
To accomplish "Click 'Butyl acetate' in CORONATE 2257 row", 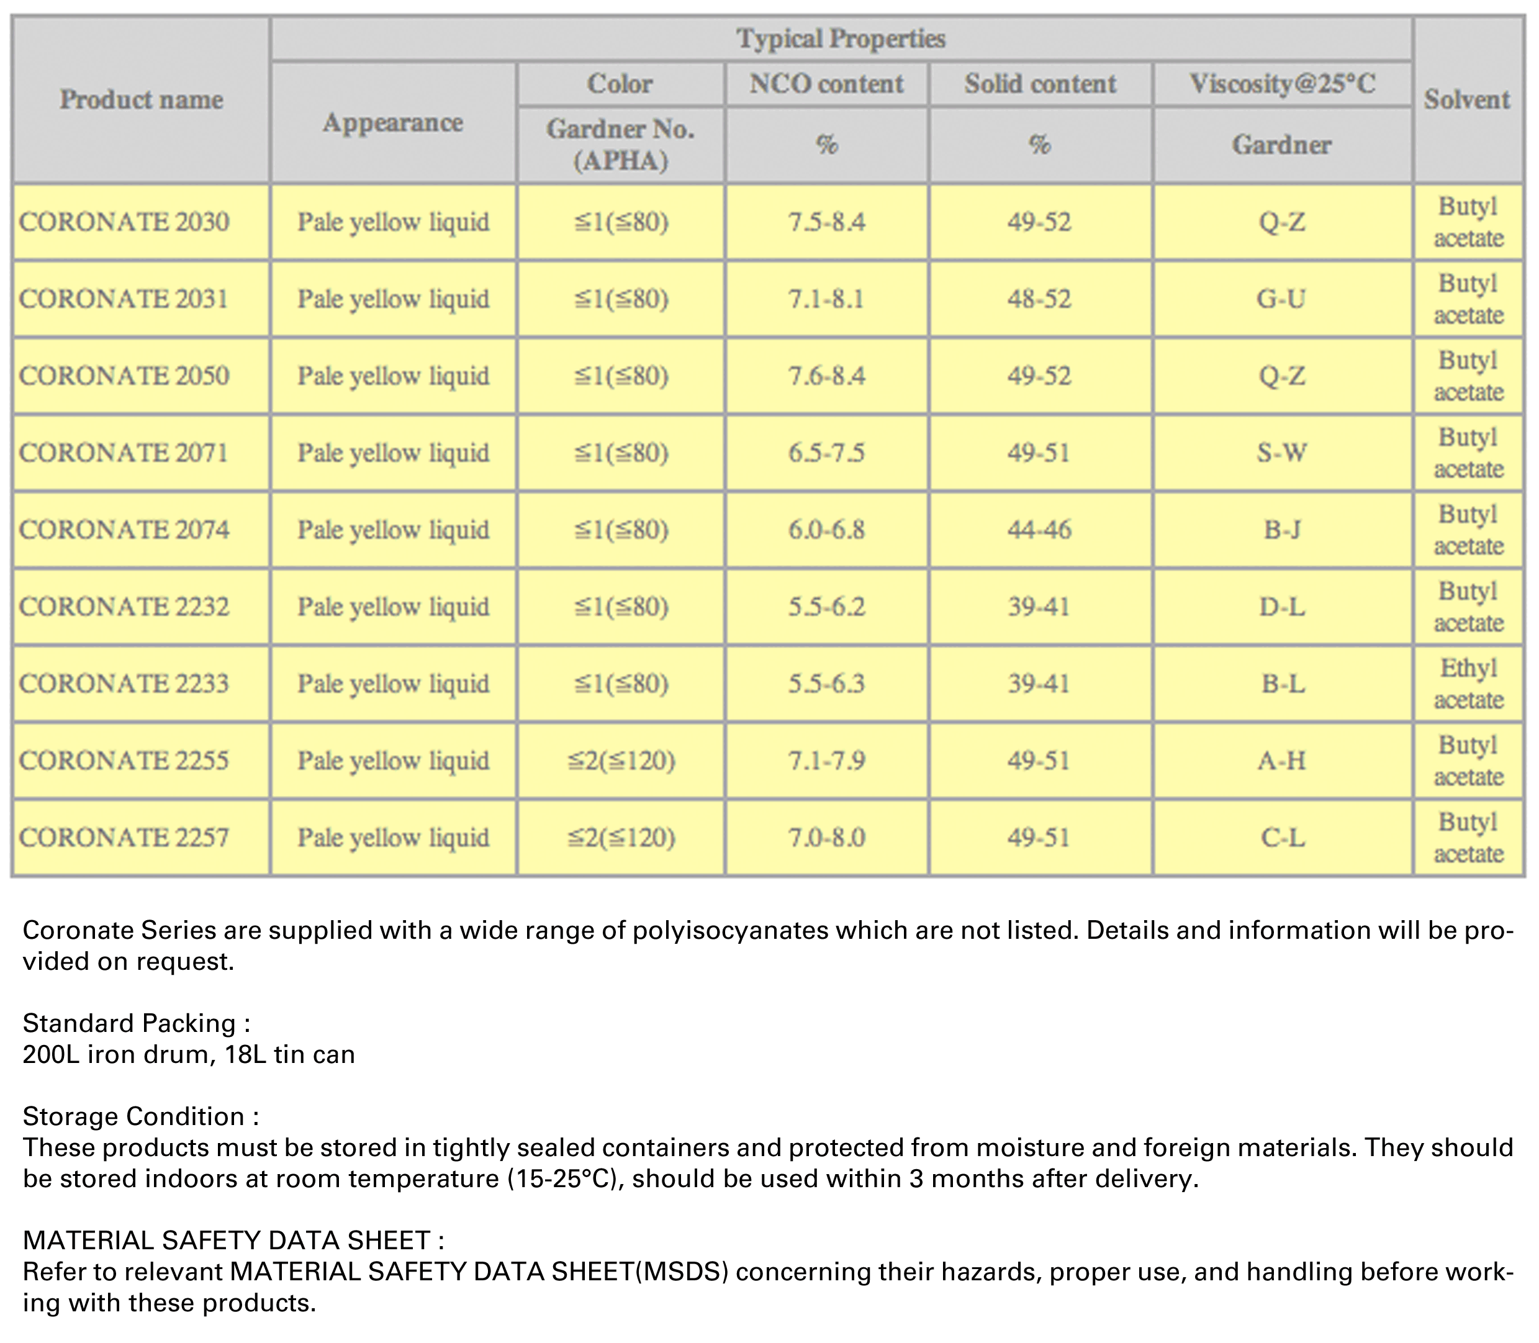I will pyautogui.click(x=1469, y=837).
